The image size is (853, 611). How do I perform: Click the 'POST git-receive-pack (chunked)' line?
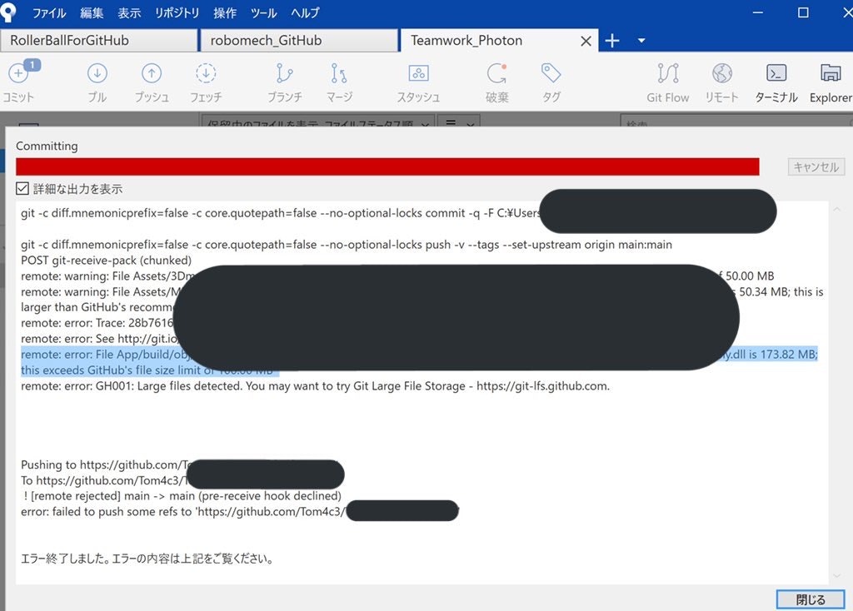point(106,261)
